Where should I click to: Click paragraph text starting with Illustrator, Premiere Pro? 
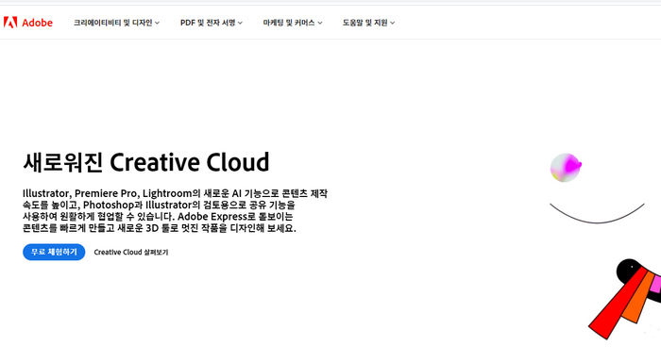coord(175,211)
